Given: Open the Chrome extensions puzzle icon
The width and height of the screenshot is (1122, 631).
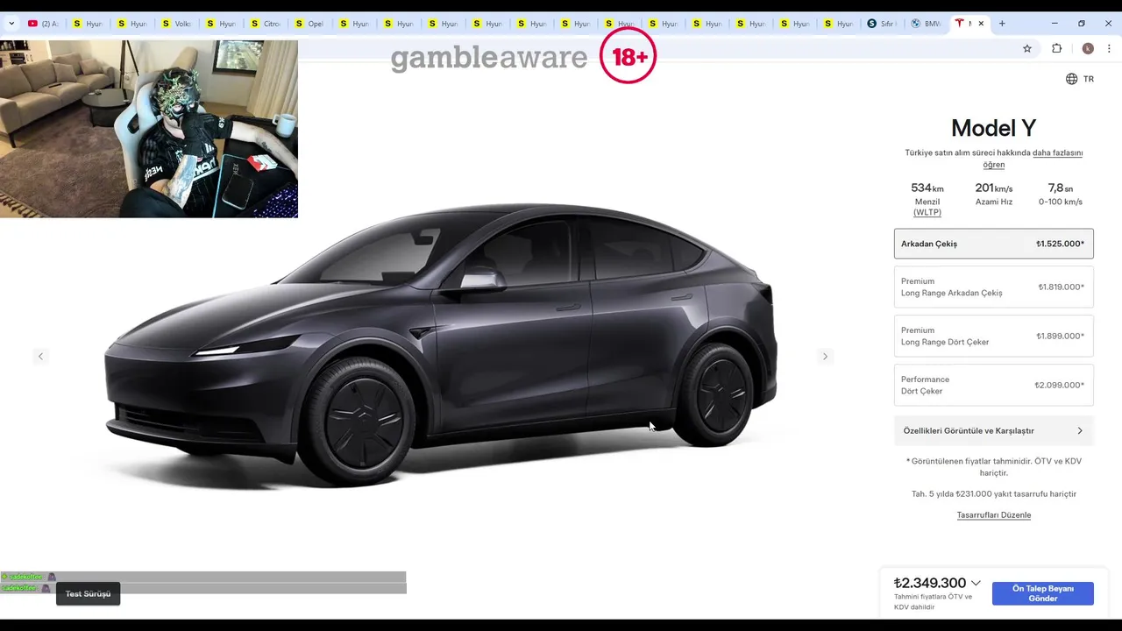Looking at the screenshot, I should pos(1056,48).
